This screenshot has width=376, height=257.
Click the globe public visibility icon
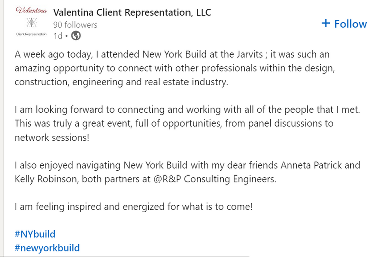click(76, 36)
